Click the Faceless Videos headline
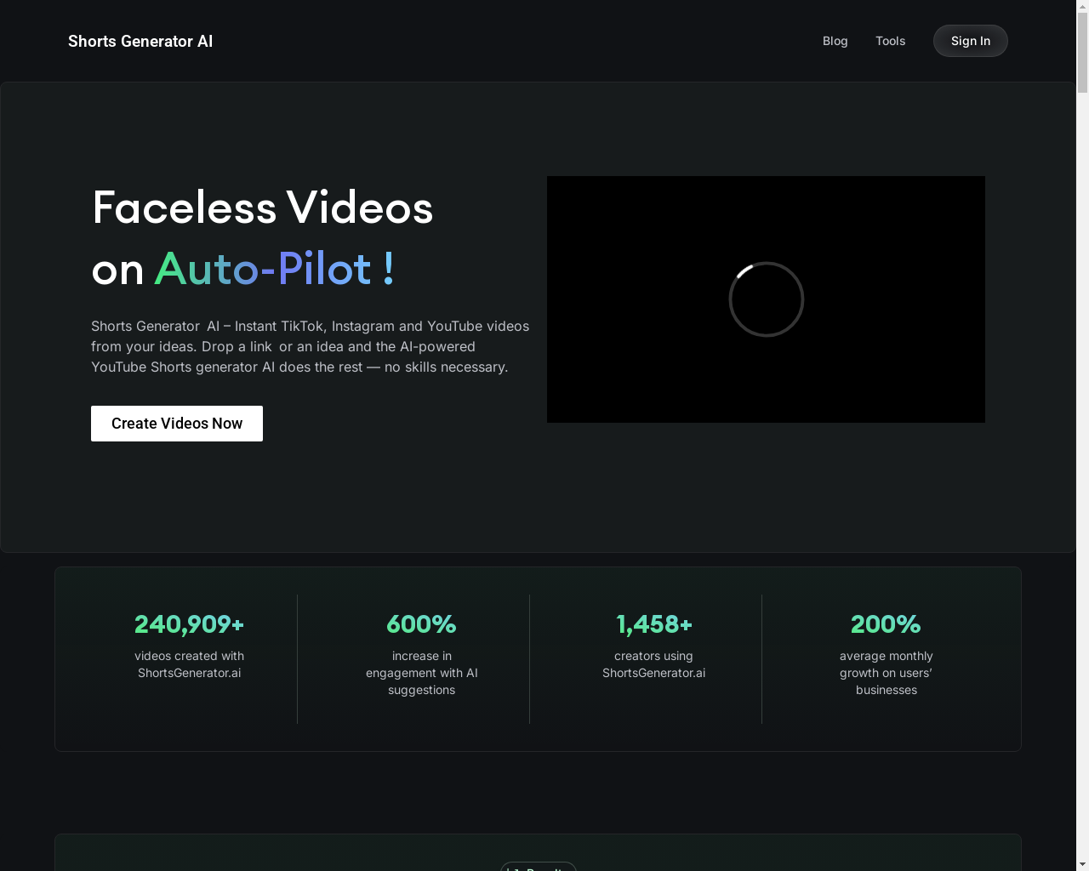 (263, 208)
